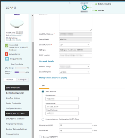Click the AP4000 device image thumbnail
This screenshot has width=125, height=138.
tap(17, 23)
